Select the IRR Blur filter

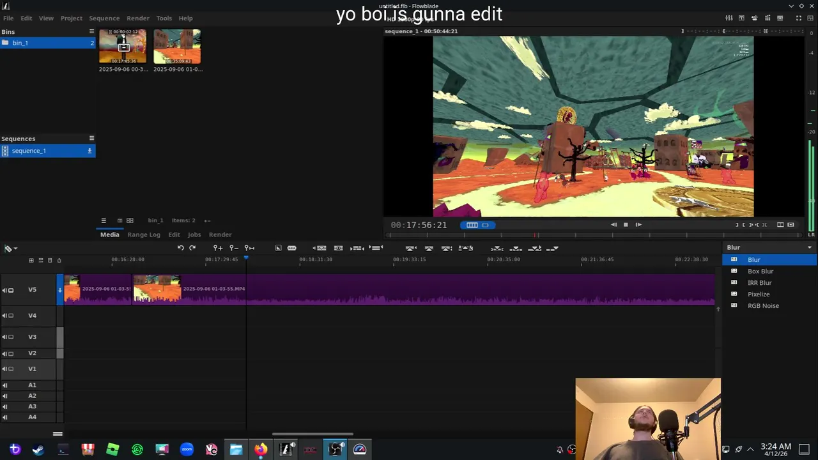click(769, 282)
